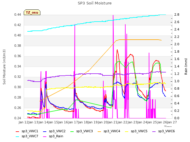Select the sp3_VWC5 legend label
This screenshot has width=190, height=142.
coord(139,131)
